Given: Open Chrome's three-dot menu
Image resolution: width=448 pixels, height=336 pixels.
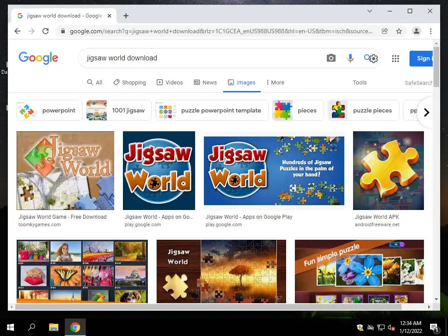Looking at the screenshot, I should (x=430, y=31).
